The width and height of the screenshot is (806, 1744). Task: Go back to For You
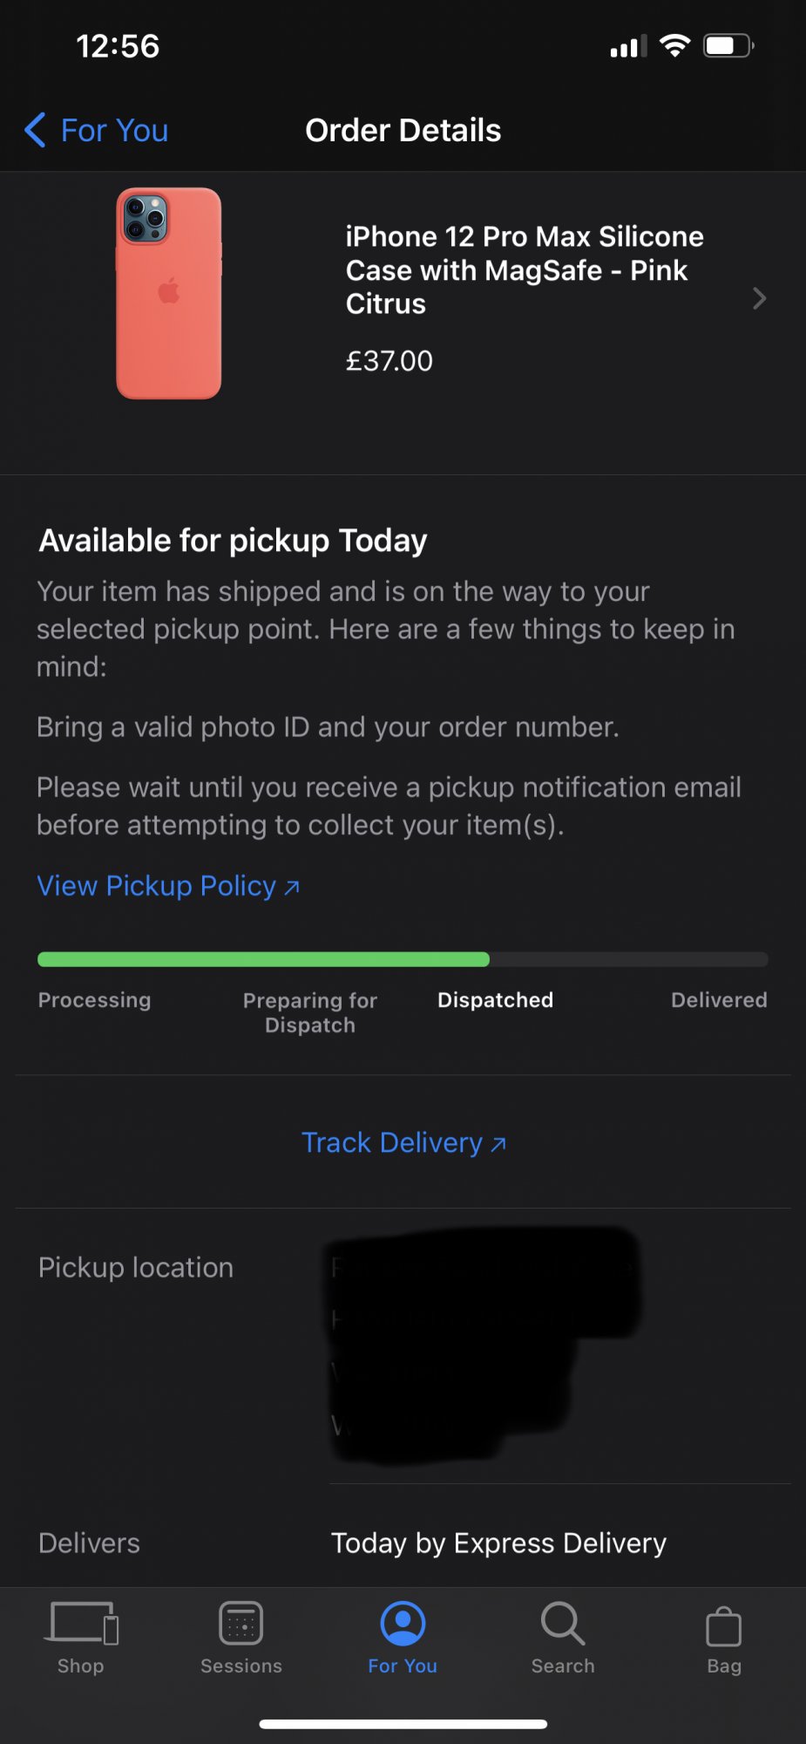114,130
